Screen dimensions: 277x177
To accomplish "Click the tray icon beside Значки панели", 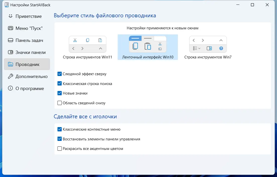I will pyautogui.click(x=11, y=52).
